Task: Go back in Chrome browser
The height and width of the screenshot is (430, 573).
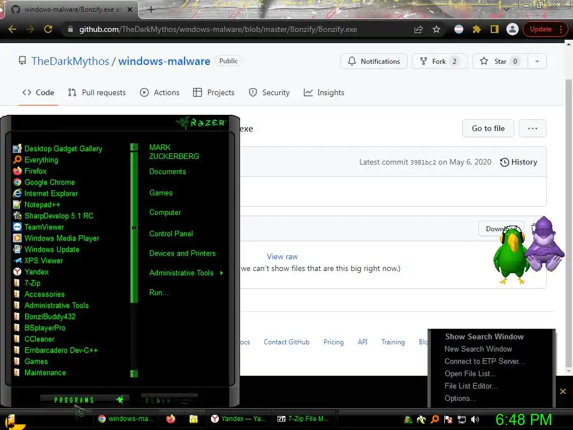Action: click(x=12, y=29)
